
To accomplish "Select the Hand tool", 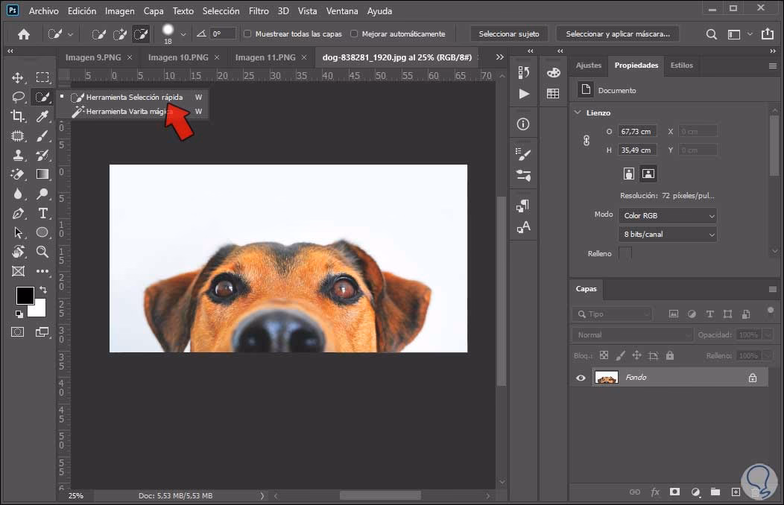I will tap(18, 251).
